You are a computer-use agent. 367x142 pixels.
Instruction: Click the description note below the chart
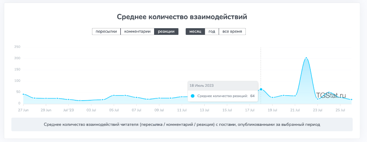pos(182,124)
